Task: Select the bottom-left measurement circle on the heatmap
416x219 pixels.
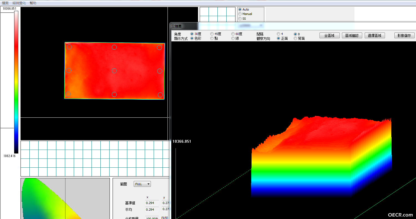Action: point(68,94)
